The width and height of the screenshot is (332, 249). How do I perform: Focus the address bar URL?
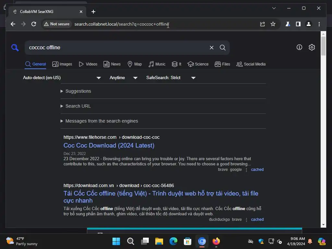pos(122,24)
